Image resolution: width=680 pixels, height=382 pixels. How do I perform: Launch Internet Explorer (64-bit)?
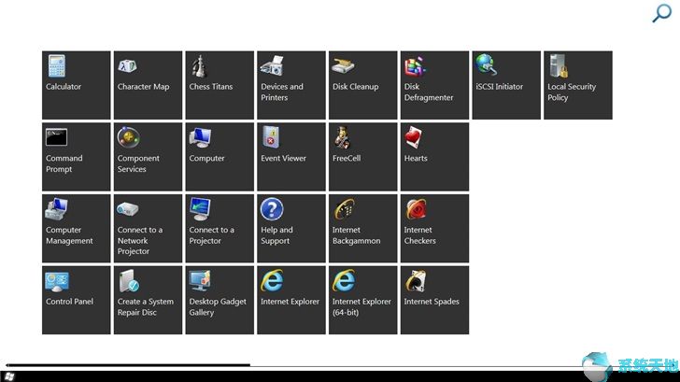coord(363,300)
